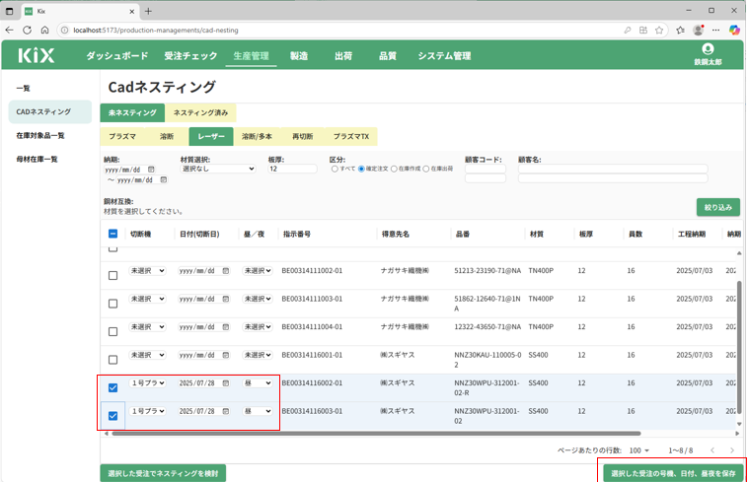Screen dimensions: 749x482
Task: Open the 材質選択 dropdown
Action: pyautogui.click(x=218, y=169)
